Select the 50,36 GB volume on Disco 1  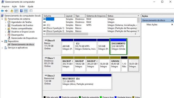tap(104, 64)
